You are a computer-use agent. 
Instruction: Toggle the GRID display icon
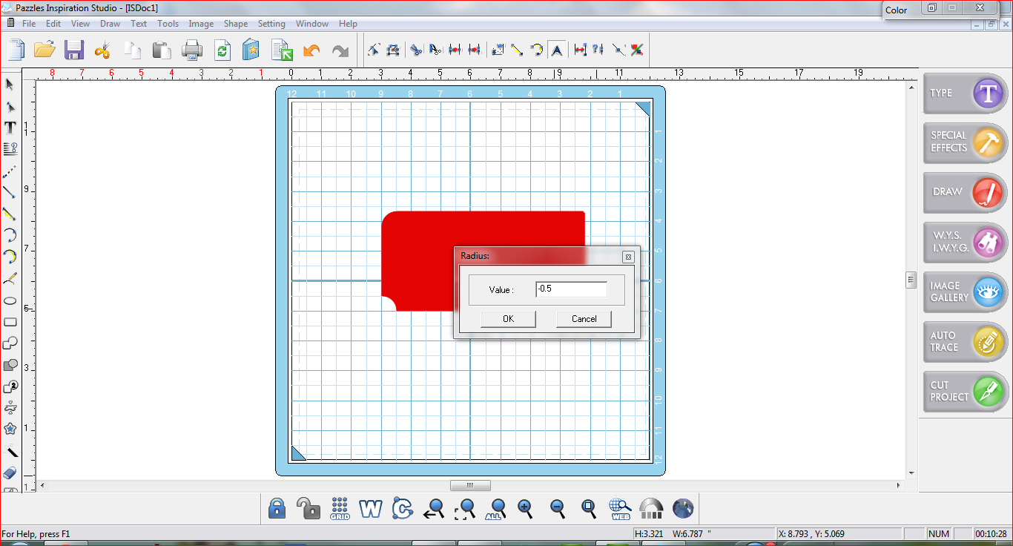coord(340,508)
